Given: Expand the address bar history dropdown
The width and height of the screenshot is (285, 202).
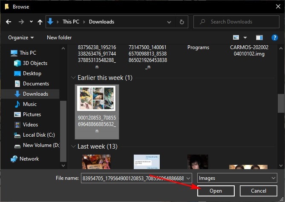Looking at the screenshot, I should 169,22.
